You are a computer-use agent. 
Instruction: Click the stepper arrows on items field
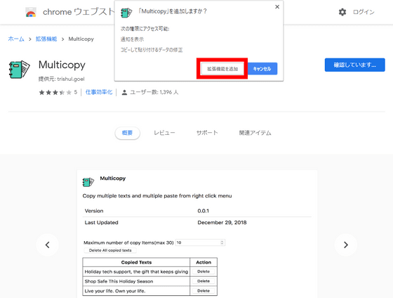coord(222,242)
